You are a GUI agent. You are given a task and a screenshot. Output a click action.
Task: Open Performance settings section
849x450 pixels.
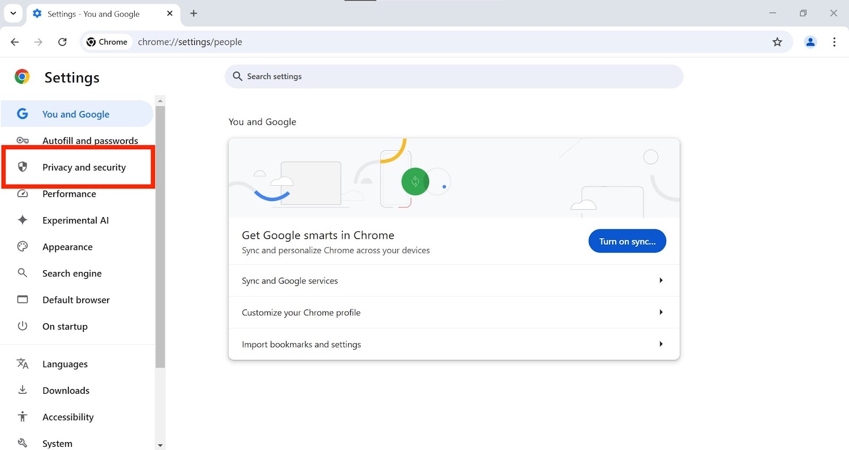pos(77,194)
